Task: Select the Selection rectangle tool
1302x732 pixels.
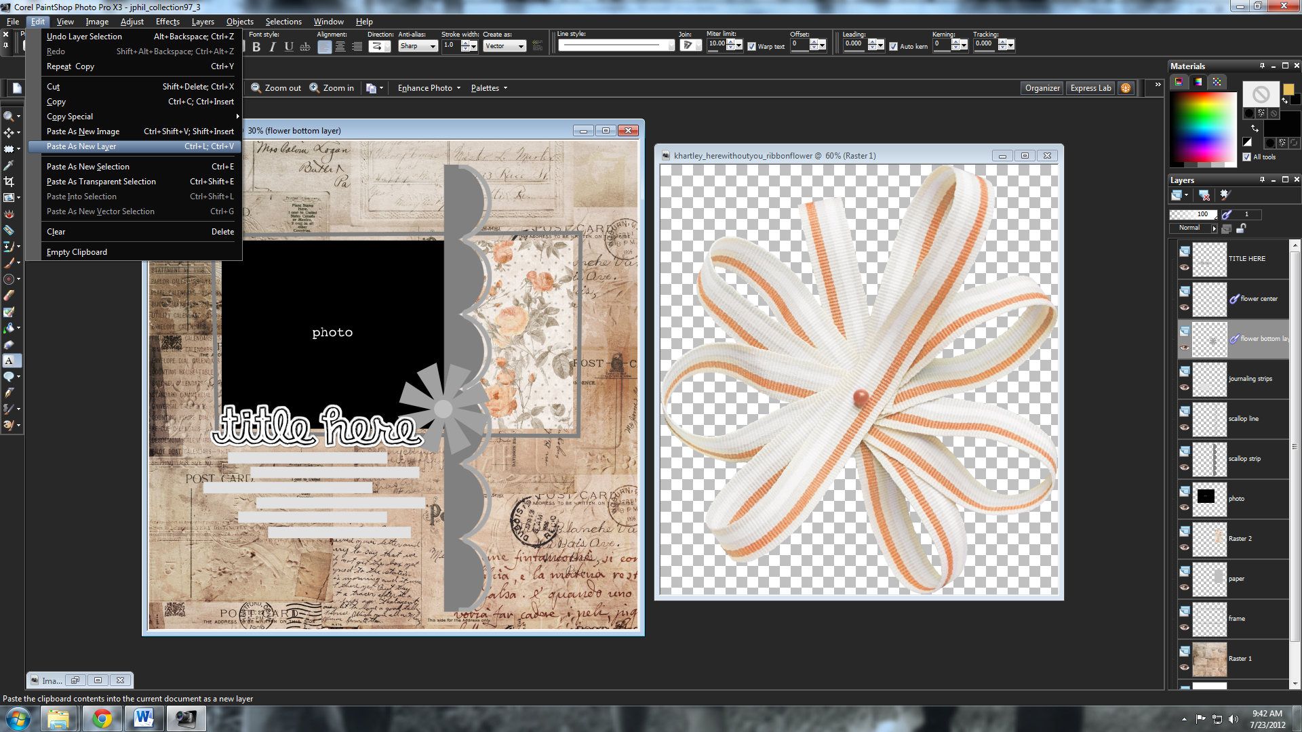Action: coord(9,148)
